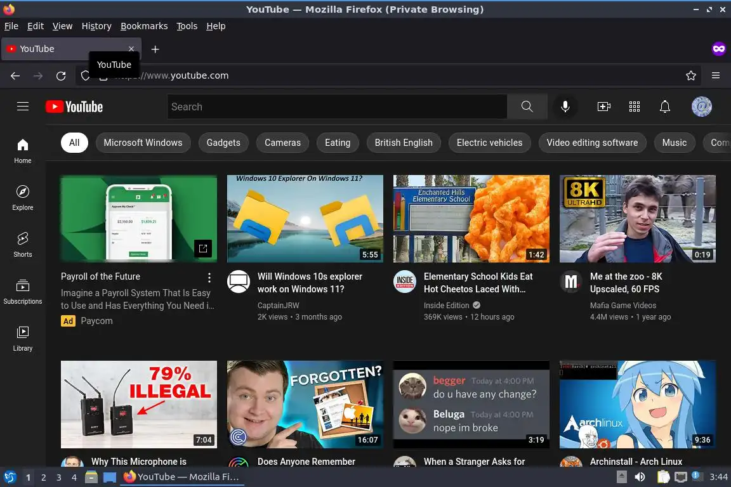Open the Help menu
The image size is (731, 487).
click(216, 26)
